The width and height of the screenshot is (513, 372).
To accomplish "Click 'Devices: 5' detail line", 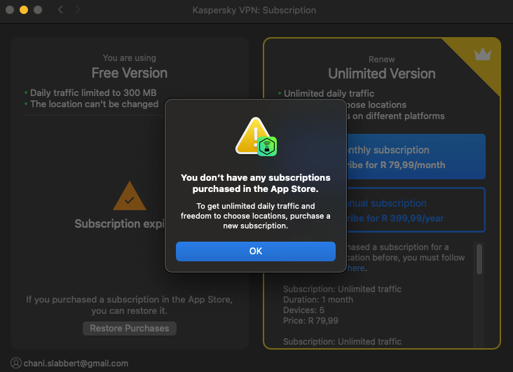I will pyautogui.click(x=303, y=310).
